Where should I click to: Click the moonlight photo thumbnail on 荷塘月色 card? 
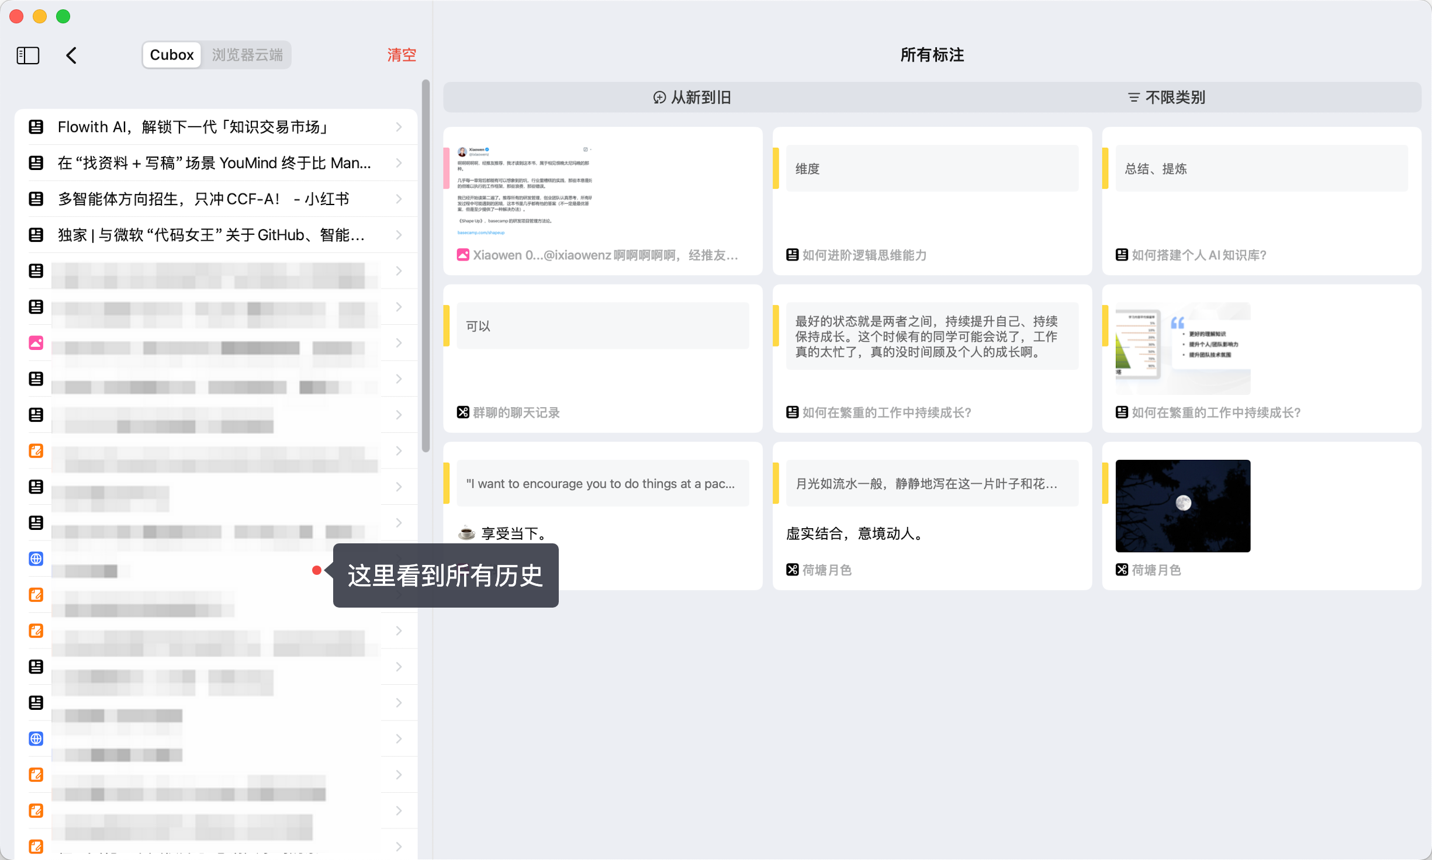tap(1182, 506)
